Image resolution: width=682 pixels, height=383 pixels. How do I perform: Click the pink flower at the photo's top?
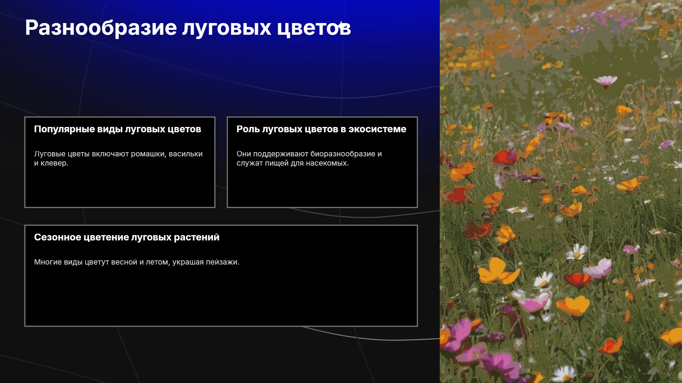(x=606, y=82)
